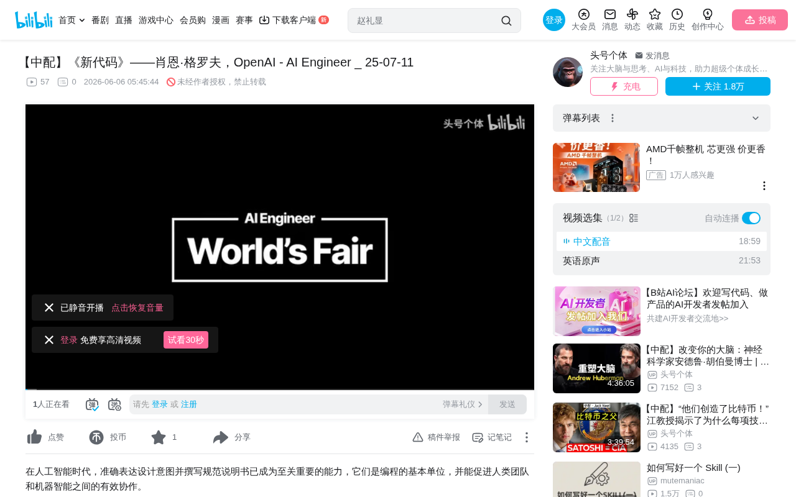Click the mutemaniac uploader name

[682, 481]
